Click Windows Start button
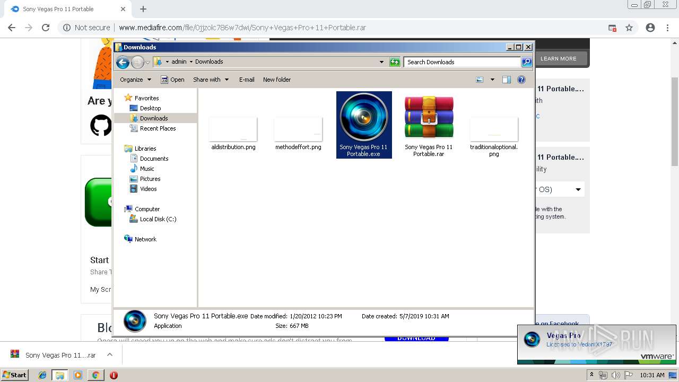 15,375
